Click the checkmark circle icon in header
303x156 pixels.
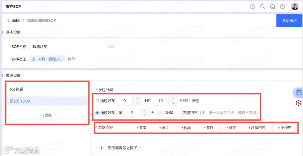pyautogui.click(x=252, y=6)
